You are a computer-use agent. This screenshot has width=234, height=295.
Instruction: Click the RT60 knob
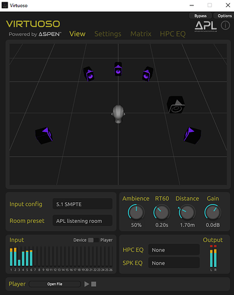162,212
